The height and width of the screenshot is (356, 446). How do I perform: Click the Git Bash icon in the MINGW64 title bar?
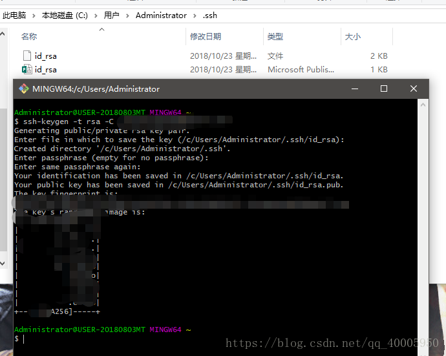point(24,89)
